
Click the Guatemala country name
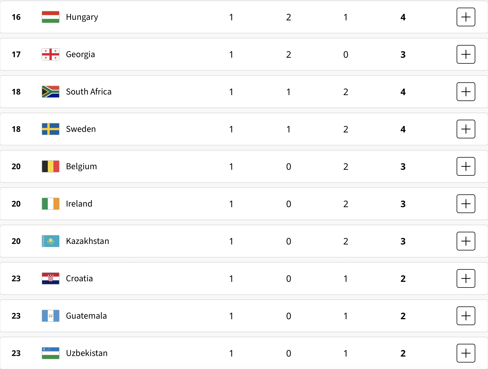click(87, 316)
